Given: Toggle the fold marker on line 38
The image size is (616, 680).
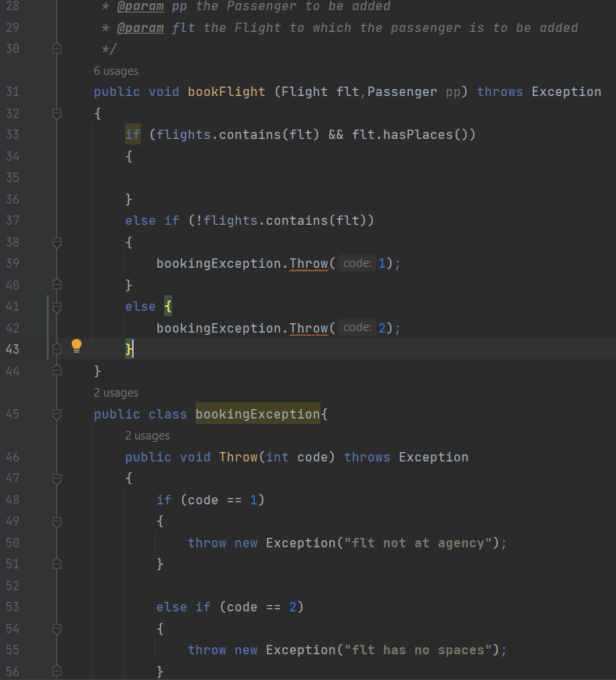Looking at the screenshot, I should click(57, 243).
